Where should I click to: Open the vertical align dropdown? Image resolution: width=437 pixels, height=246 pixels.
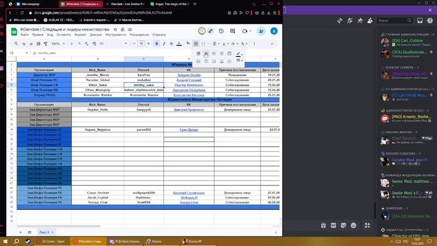tap(225, 44)
